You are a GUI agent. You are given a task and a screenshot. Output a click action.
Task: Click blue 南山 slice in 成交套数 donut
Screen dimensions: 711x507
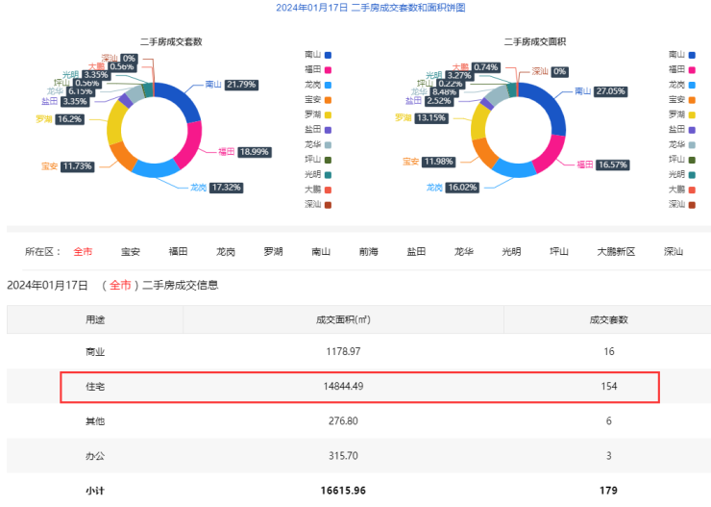coord(184,98)
